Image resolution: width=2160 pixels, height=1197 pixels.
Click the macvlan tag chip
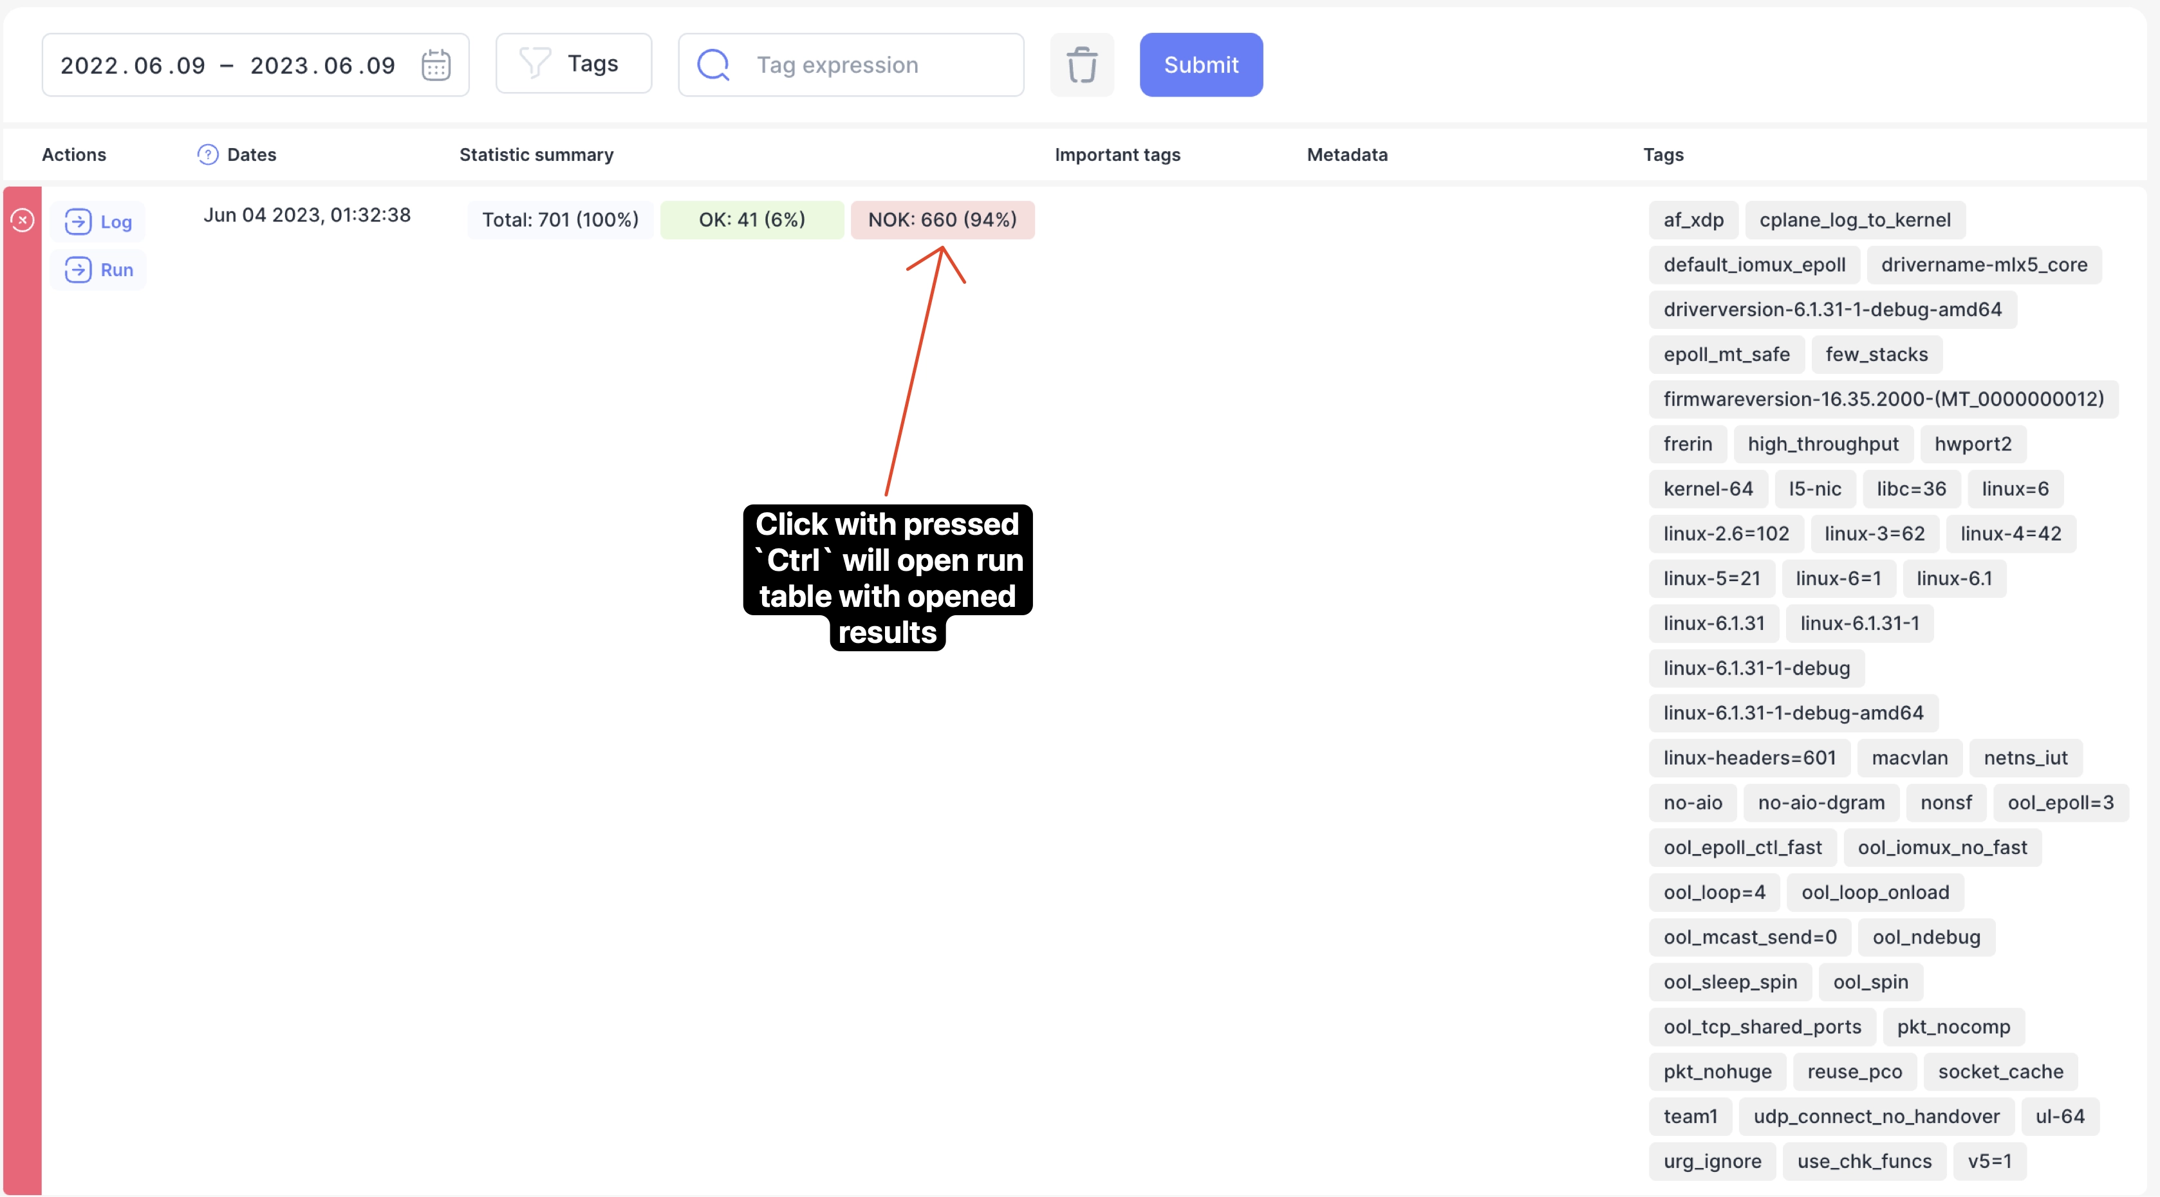click(1909, 759)
